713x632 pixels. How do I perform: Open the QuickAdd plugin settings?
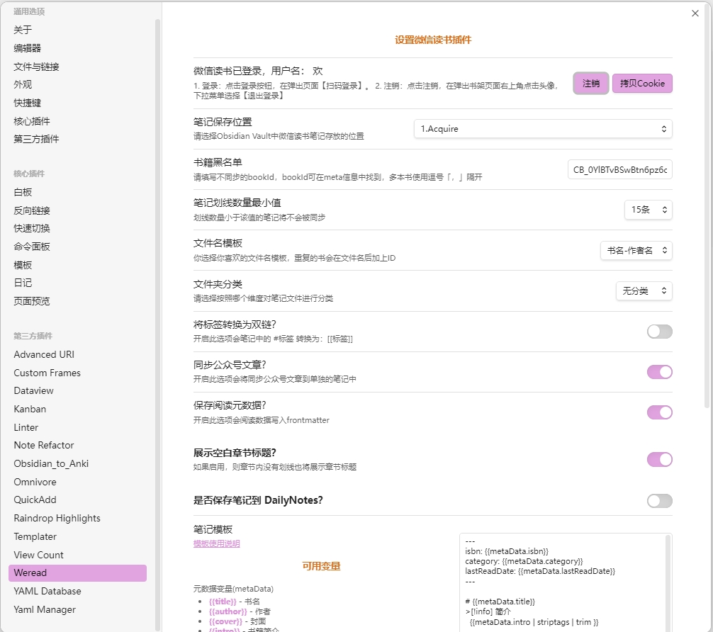click(x=35, y=500)
